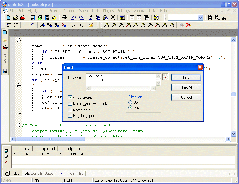The image size is (239, 184).
Task: Click the Cut (scissors) toolbar icon
Action: coord(91,18)
